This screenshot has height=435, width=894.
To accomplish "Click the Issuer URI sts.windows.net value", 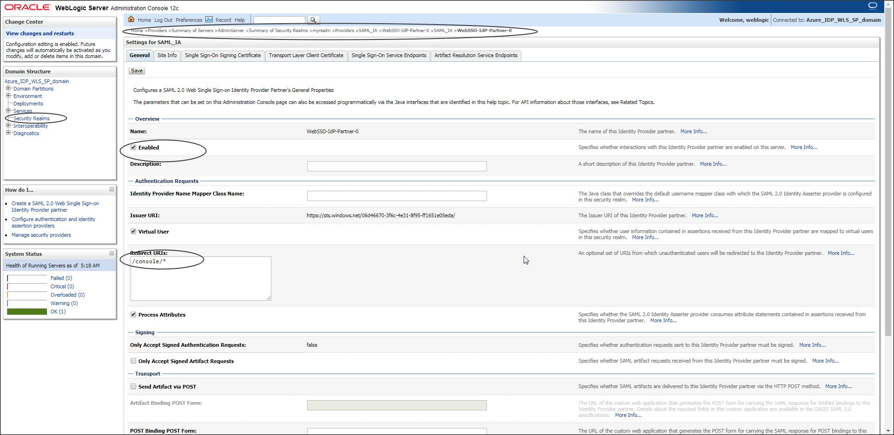I will pyautogui.click(x=381, y=215).
